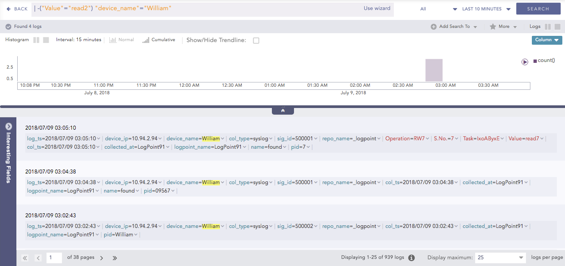The height and width of the screenshot is (266, 565).
Task: Open the logs per page dropdown
Action: pos(500,258)
